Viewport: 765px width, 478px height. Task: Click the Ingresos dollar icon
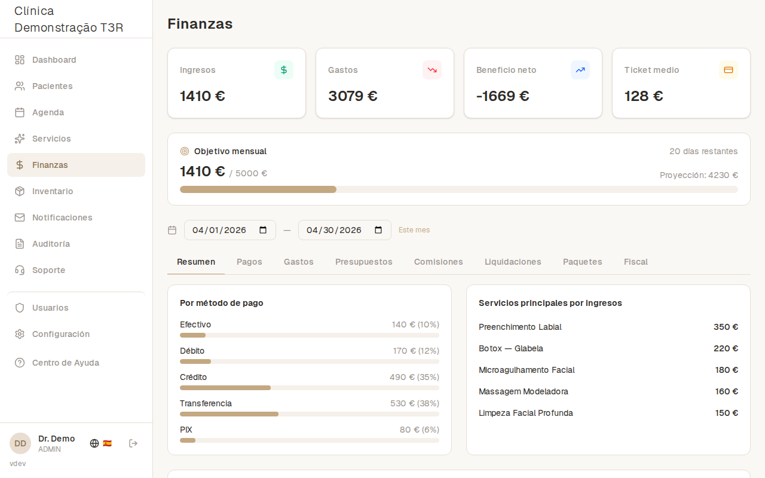click(x=283, y=69)
